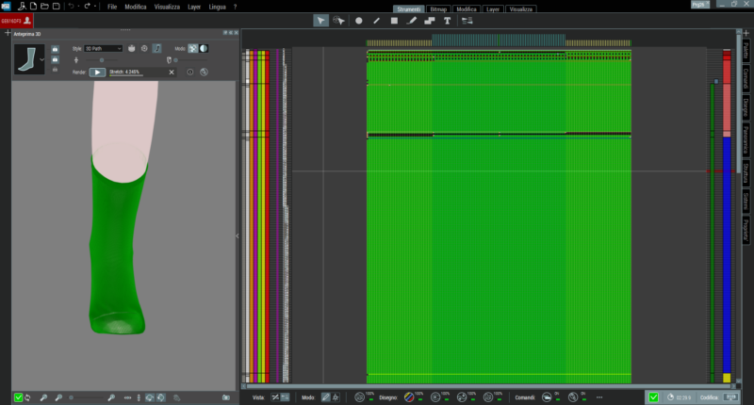754x405 pixels.
Task: Click the undo arrow icon
Action: pos(71,7)
